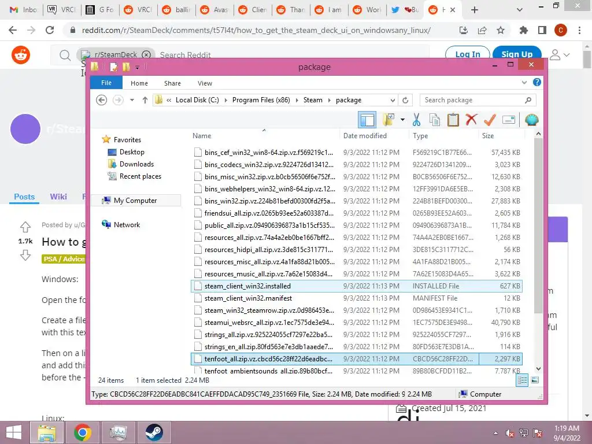Click the red X Delete icon

(471, 120)
